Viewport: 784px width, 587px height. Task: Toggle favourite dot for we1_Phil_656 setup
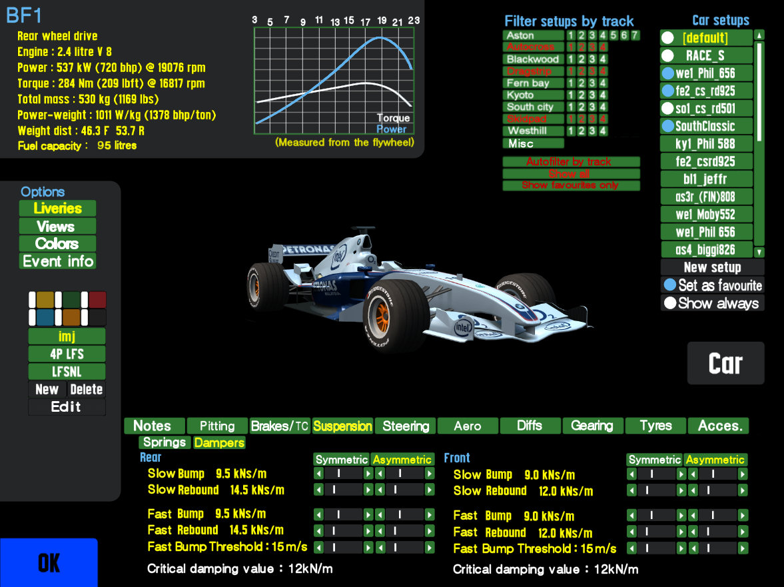click(x=667, y=73)
